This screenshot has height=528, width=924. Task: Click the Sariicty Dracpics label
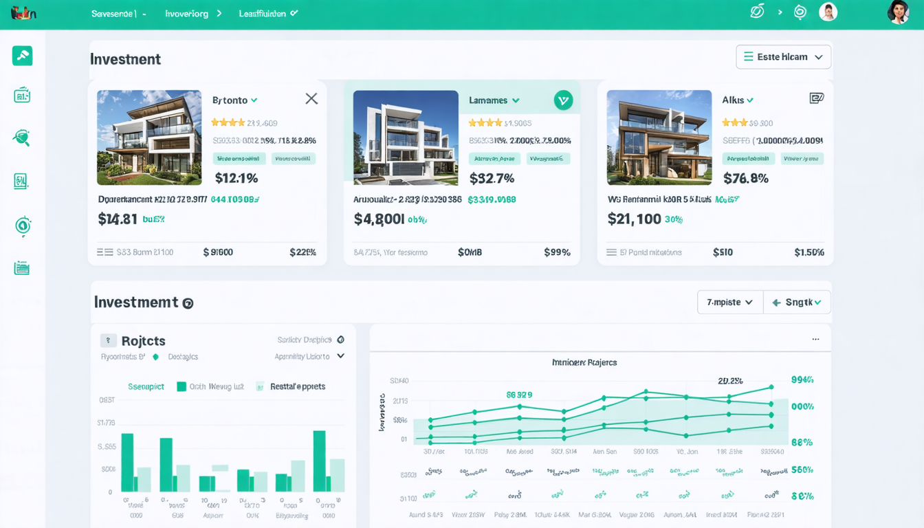(305, 340)
